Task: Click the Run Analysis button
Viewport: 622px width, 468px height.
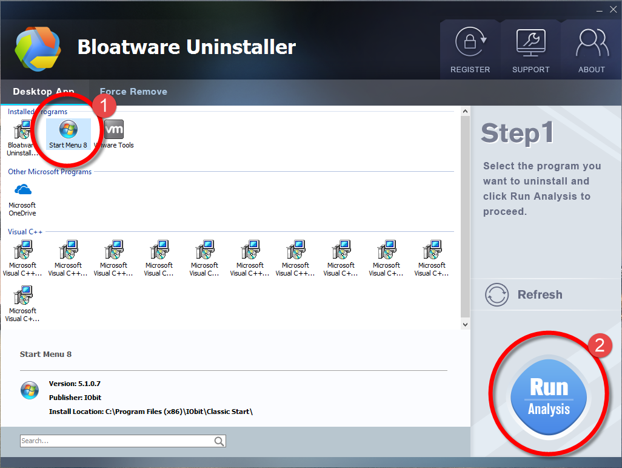Action: pos(549,396)
